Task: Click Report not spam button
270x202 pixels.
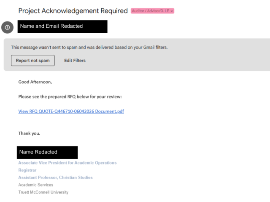Action: pos(33,61)
